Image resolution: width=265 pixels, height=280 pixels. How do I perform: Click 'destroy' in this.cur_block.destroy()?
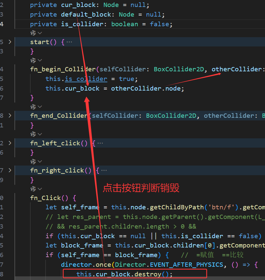click(148, 274)
